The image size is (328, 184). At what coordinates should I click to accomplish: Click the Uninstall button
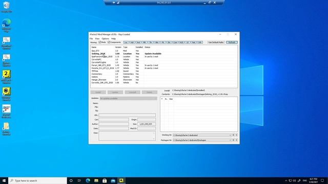(132, 92)
